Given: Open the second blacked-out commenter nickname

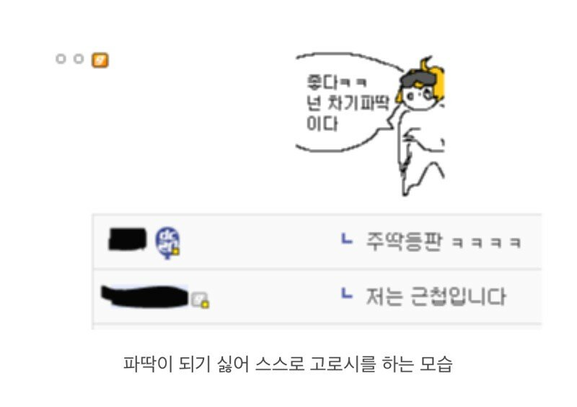Looking at the screenshot, I should 145,296.
